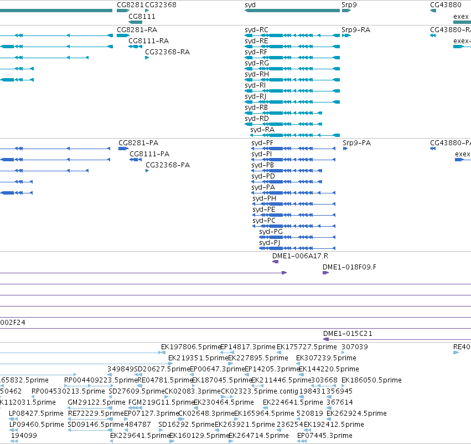Click EST EK144220.5prime

pyautogui.click(x=329, y=369)
